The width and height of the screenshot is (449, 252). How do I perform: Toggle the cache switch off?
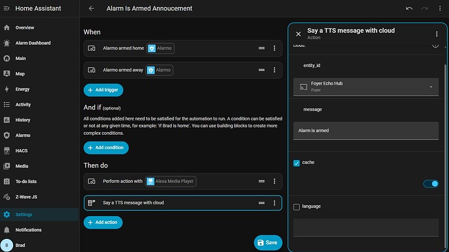click(x=431, y=184)
